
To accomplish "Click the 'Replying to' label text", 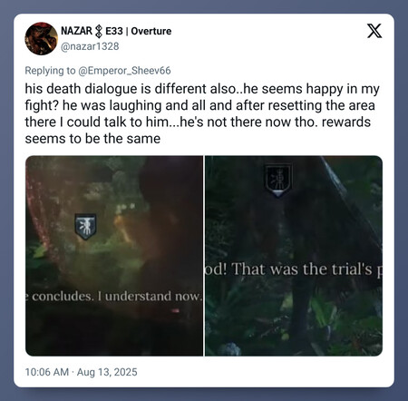I will (50, 71).
